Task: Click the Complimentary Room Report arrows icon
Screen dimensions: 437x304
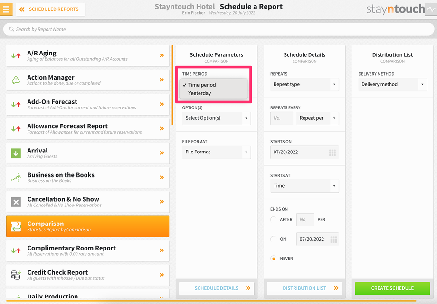Action: coord(16,250)
